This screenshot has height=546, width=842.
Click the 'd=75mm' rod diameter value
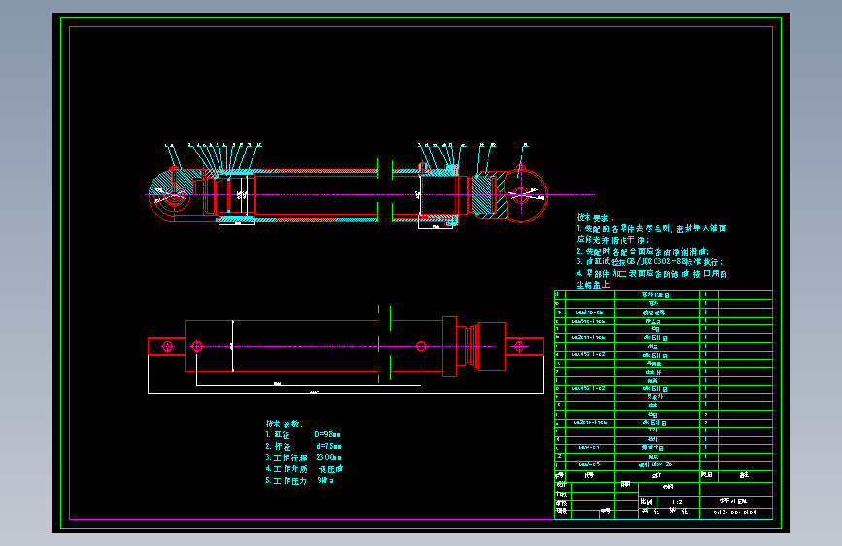tap(328, 446)
